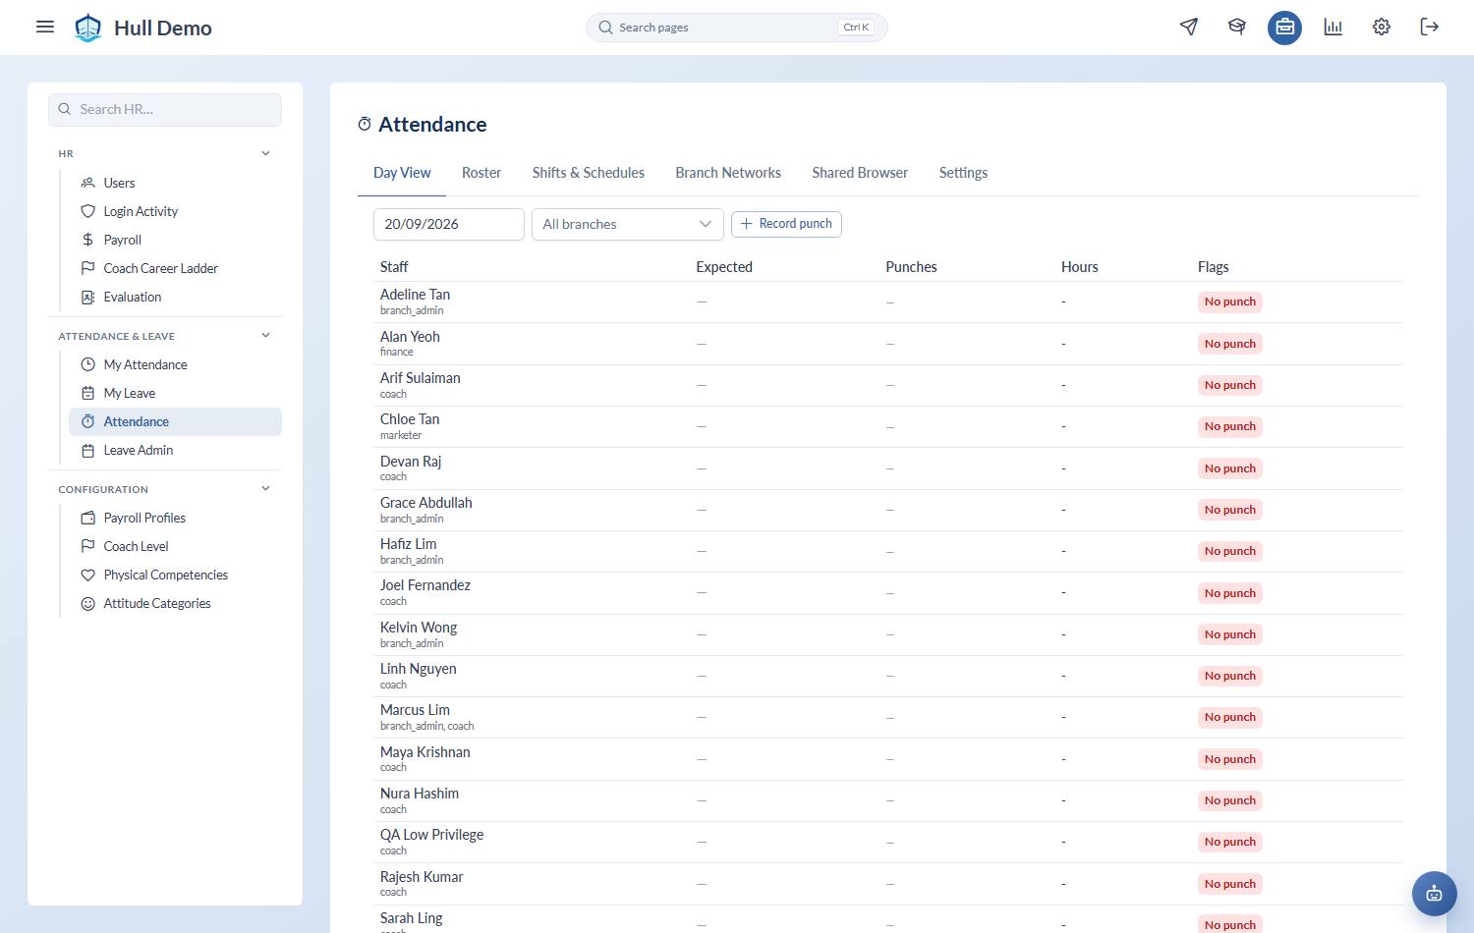Image resolution: width=1474 pixels, height=933 pixels.
Task: Click staff name Adeline Tan
Action: click(x=415, y=295)
